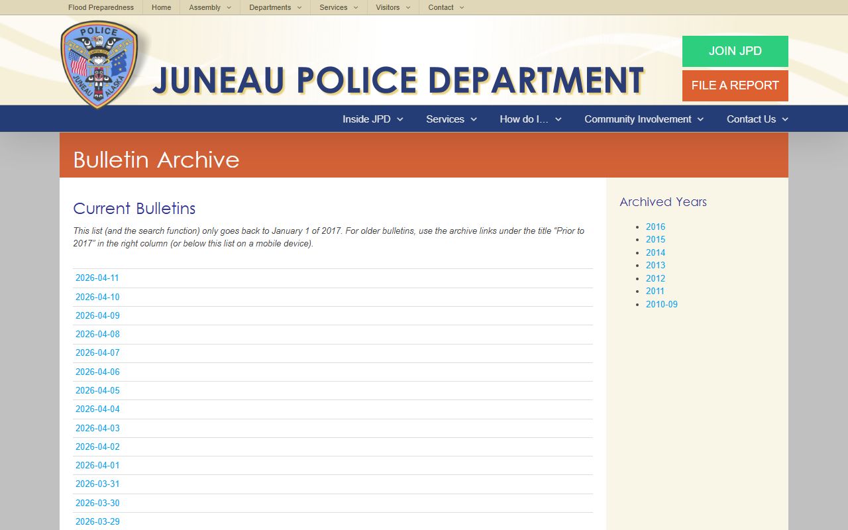
Task: Open the 2026-03-31 bulletin
Action: point(97,484)
